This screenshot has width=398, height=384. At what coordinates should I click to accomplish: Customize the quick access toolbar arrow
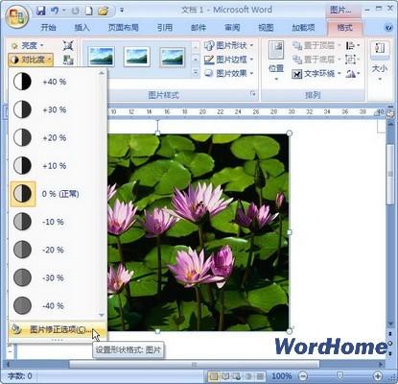click(x=122, y=11)
